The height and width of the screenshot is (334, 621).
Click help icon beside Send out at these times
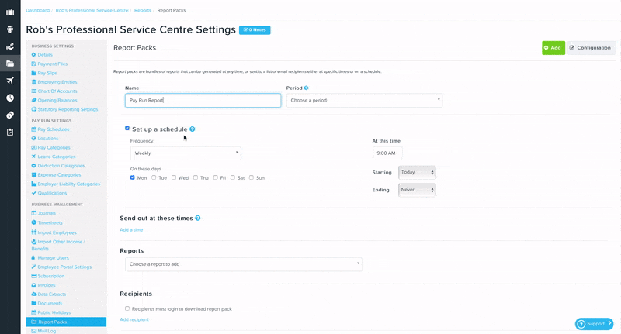pyautogui.click(x=198, y=219)
